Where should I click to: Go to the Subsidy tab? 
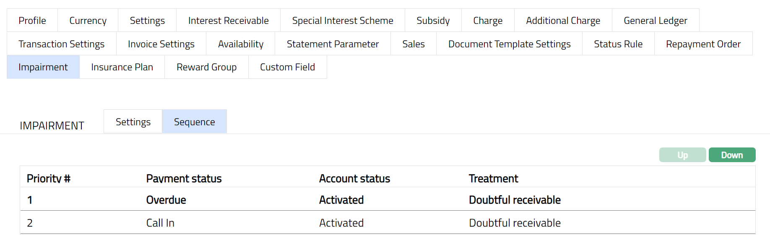pos(433,21)
